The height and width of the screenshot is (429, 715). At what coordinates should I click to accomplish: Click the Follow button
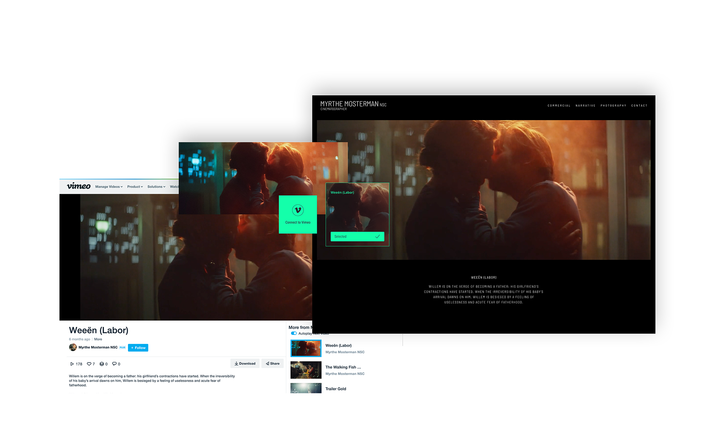138,348
